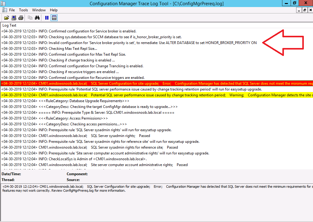Click the application icon in the title bar
Viewport: 313px width, 222px height.
pos(3,3)
